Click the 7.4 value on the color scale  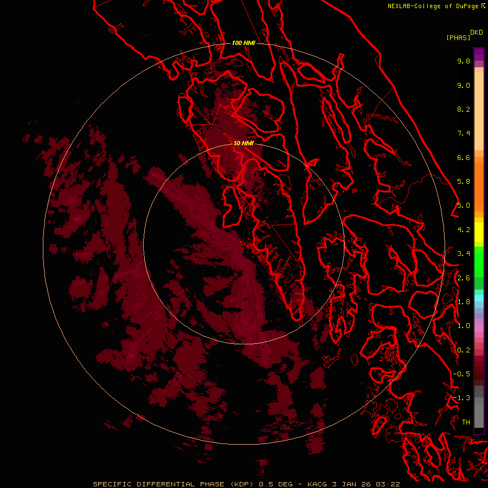[464, 133]
